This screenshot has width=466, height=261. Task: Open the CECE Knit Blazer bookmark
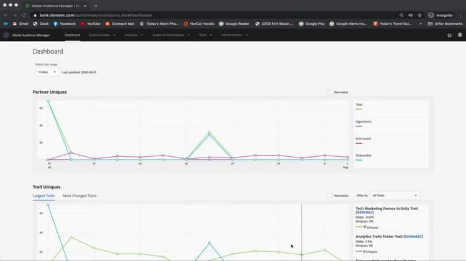(274, 24)
